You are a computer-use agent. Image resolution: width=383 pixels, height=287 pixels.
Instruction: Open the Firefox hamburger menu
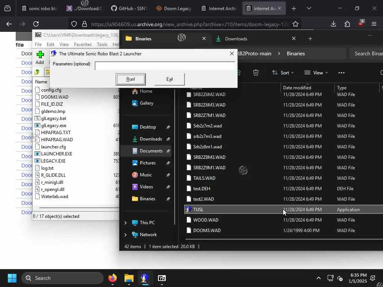point(374,24)
